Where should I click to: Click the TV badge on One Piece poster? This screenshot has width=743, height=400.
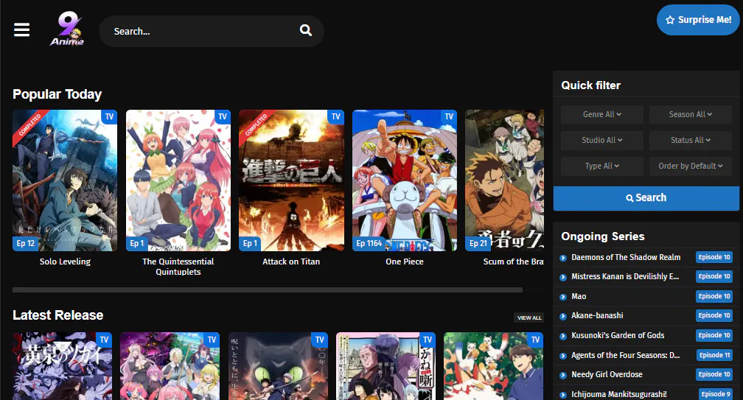coord(449,117)
